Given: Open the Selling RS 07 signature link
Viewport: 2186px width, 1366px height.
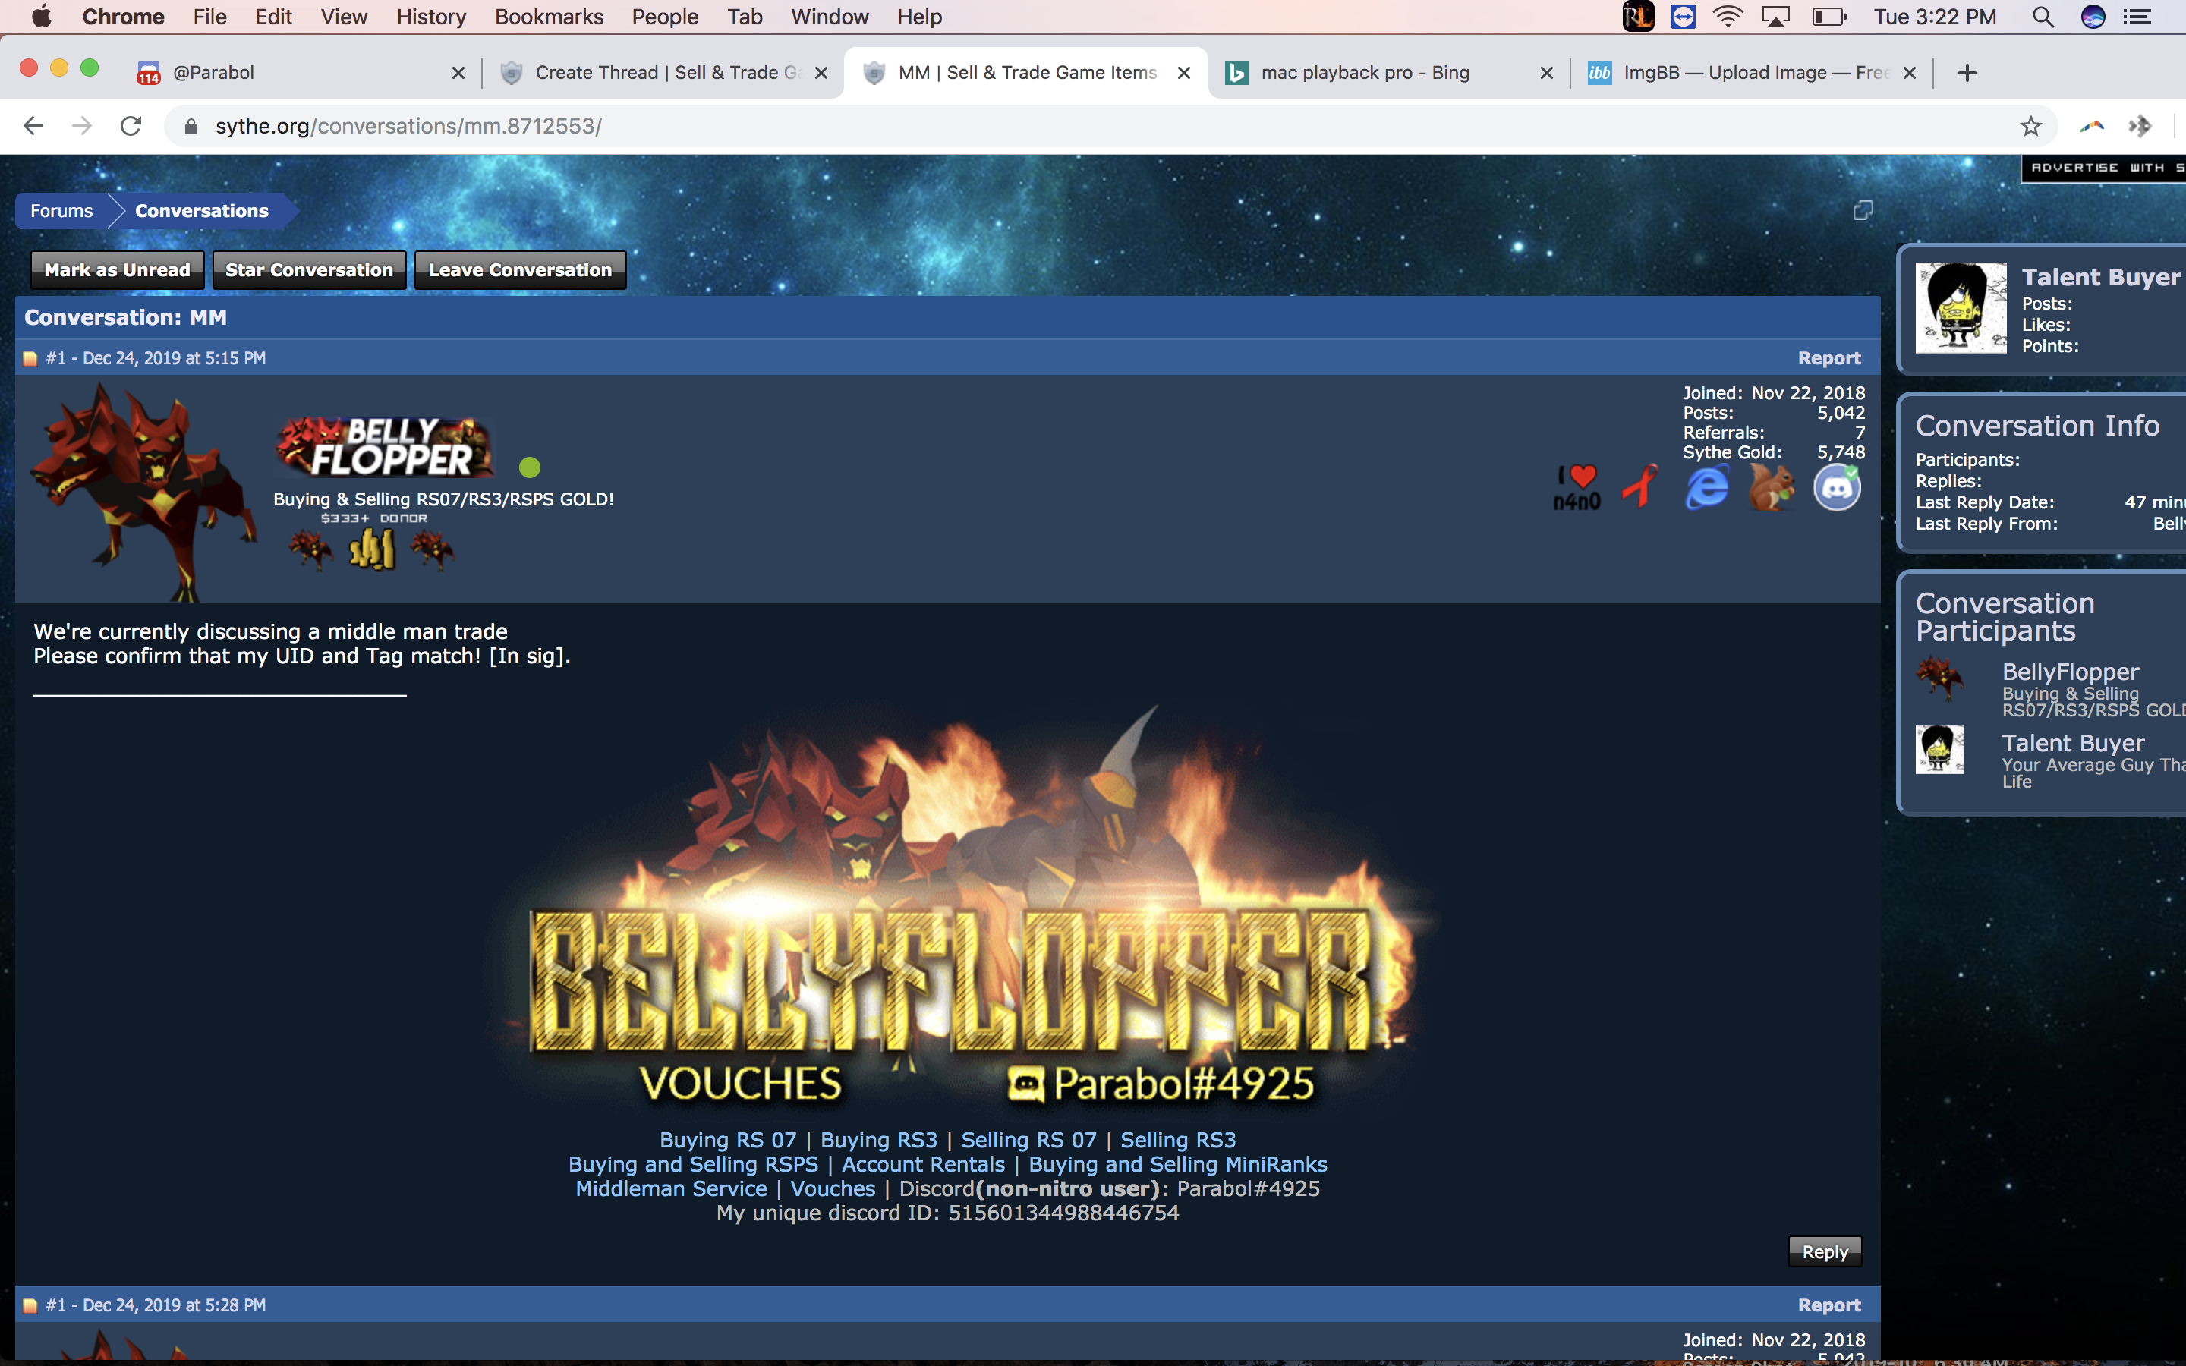Looking at the screenshot, I should (1029, 1140).
